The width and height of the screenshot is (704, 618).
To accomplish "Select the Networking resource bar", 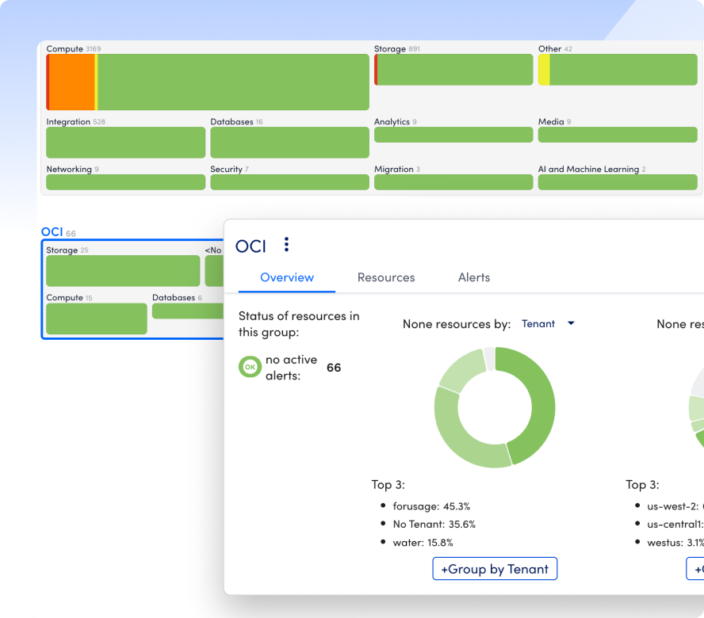I will click(x=125, y=182).
